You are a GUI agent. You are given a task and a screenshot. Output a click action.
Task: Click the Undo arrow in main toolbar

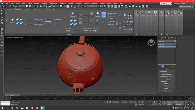[2, 6]
